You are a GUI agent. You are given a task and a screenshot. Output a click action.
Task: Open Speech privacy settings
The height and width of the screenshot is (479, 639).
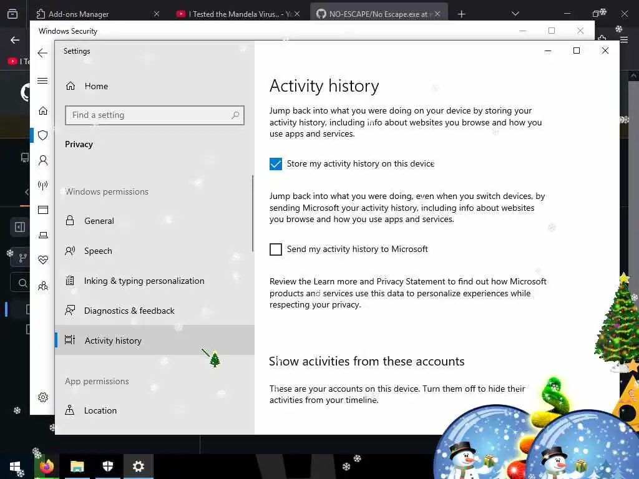[155, 251]
